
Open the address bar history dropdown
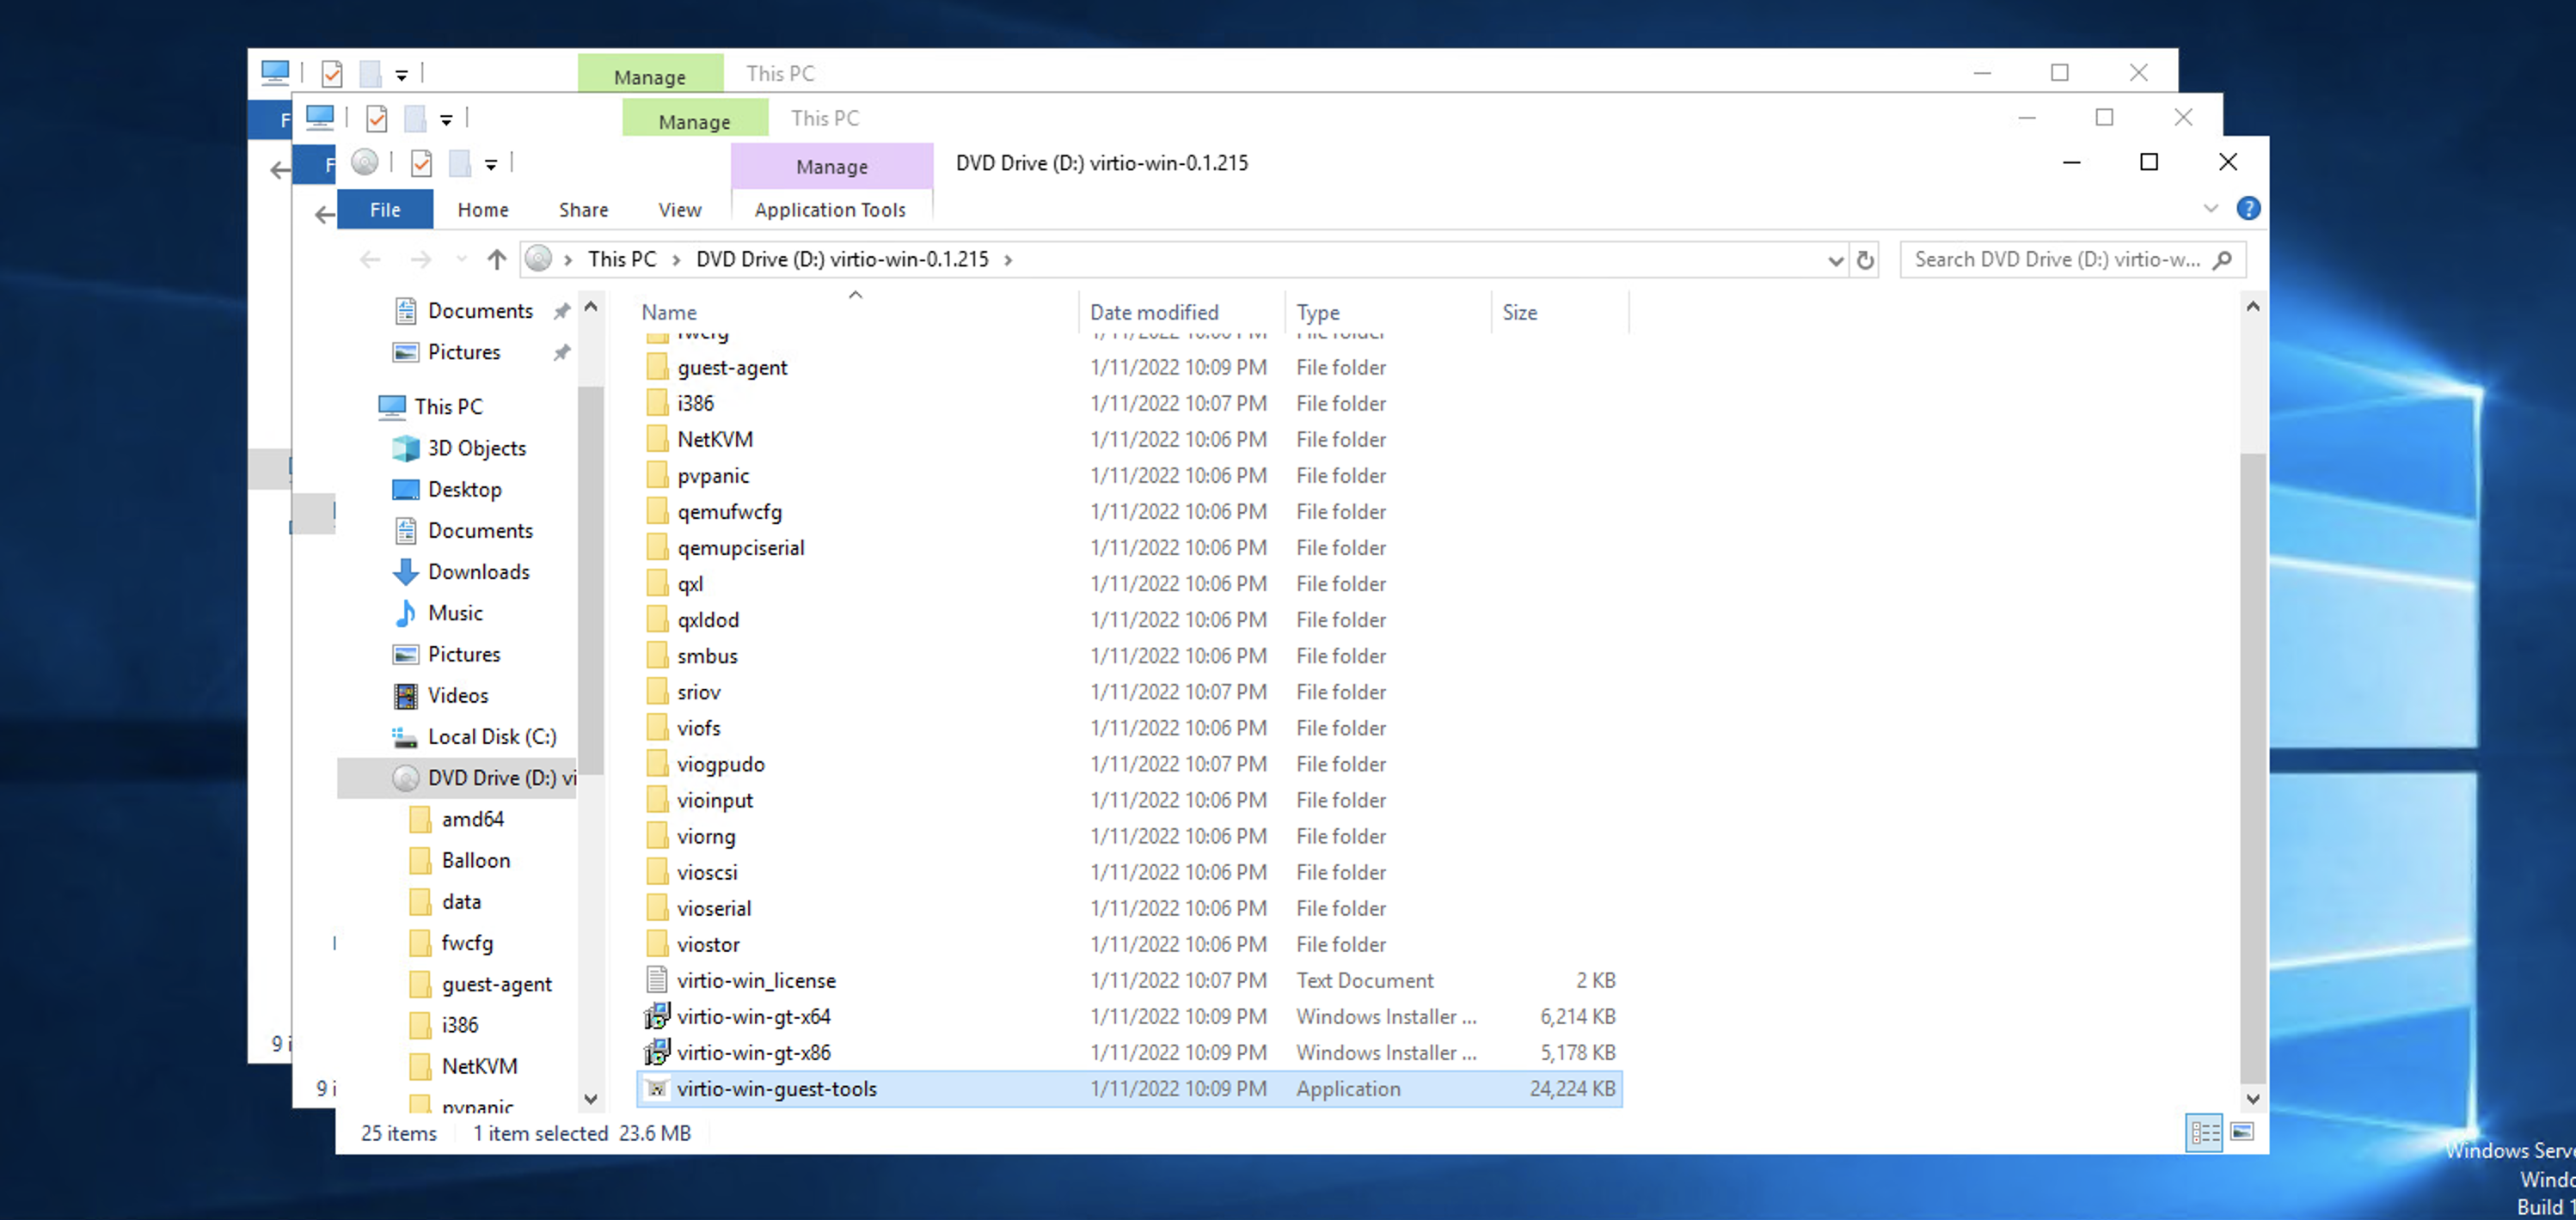click(1835, 259)
